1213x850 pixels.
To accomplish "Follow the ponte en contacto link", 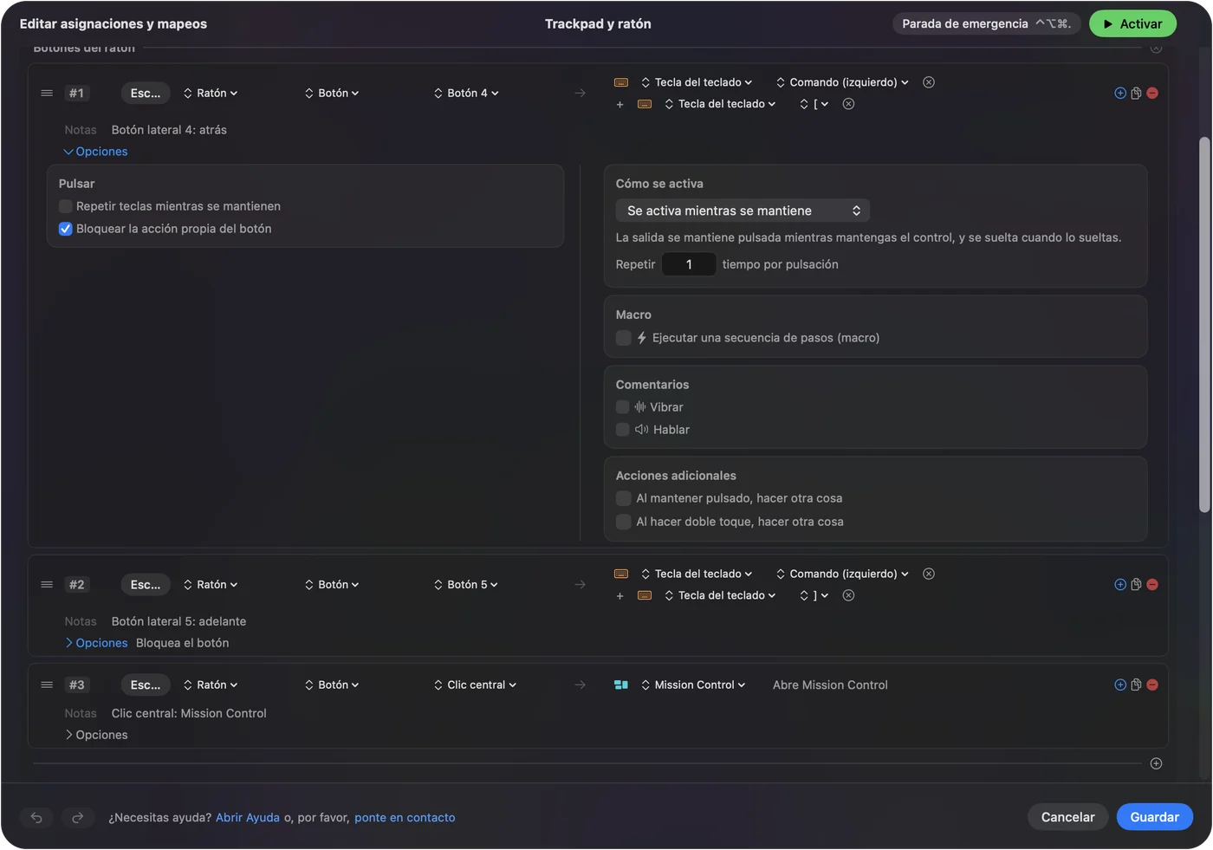I will 405,817.
